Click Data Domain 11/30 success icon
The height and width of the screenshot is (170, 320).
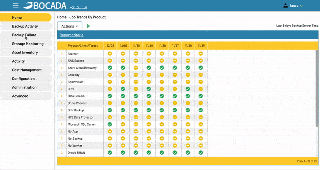[136, 96]
